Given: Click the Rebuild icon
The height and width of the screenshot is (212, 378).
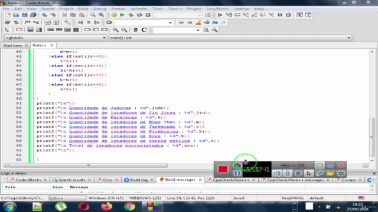Looking at the screenshot, I should 139,15.
